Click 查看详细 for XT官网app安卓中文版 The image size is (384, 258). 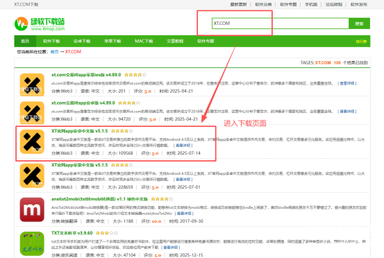pos(183,146)
